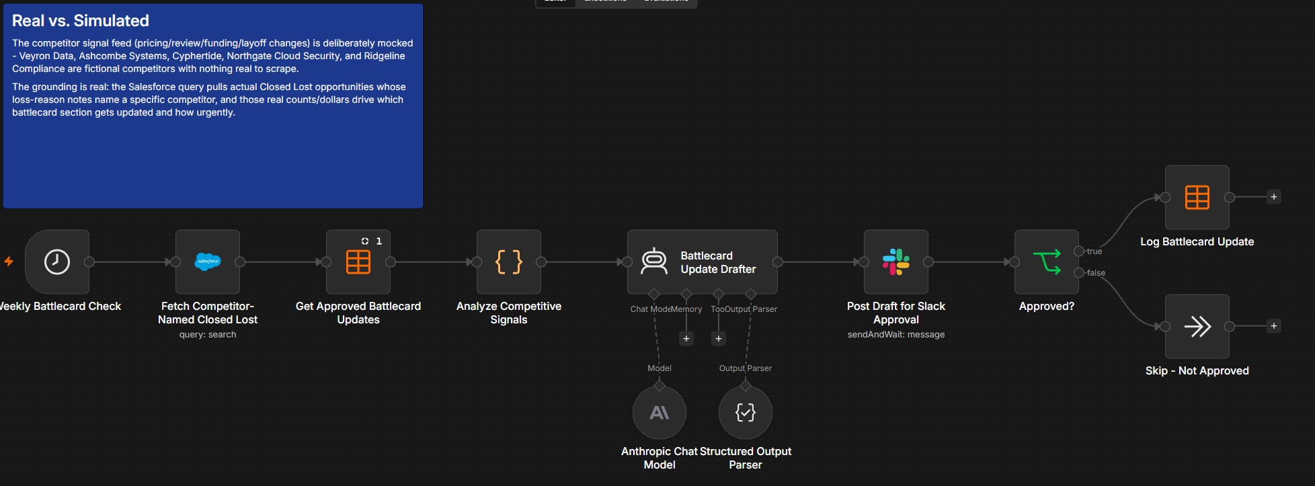Click the "Real vs. Simulated" sticky note heading

(x=81, y=21)
